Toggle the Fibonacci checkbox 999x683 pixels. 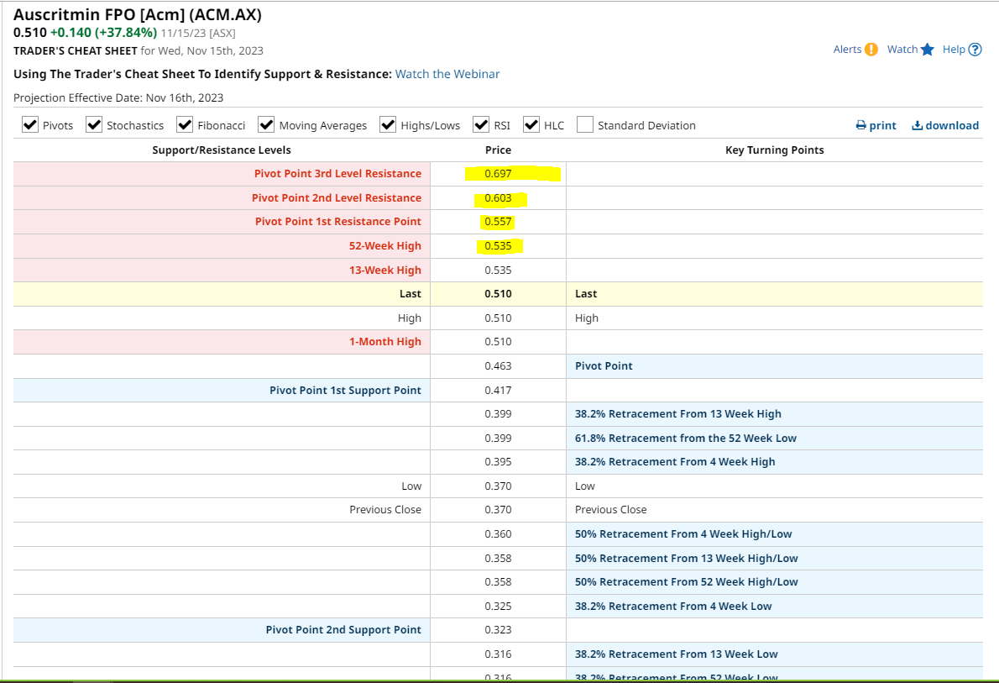pos(185,124)
